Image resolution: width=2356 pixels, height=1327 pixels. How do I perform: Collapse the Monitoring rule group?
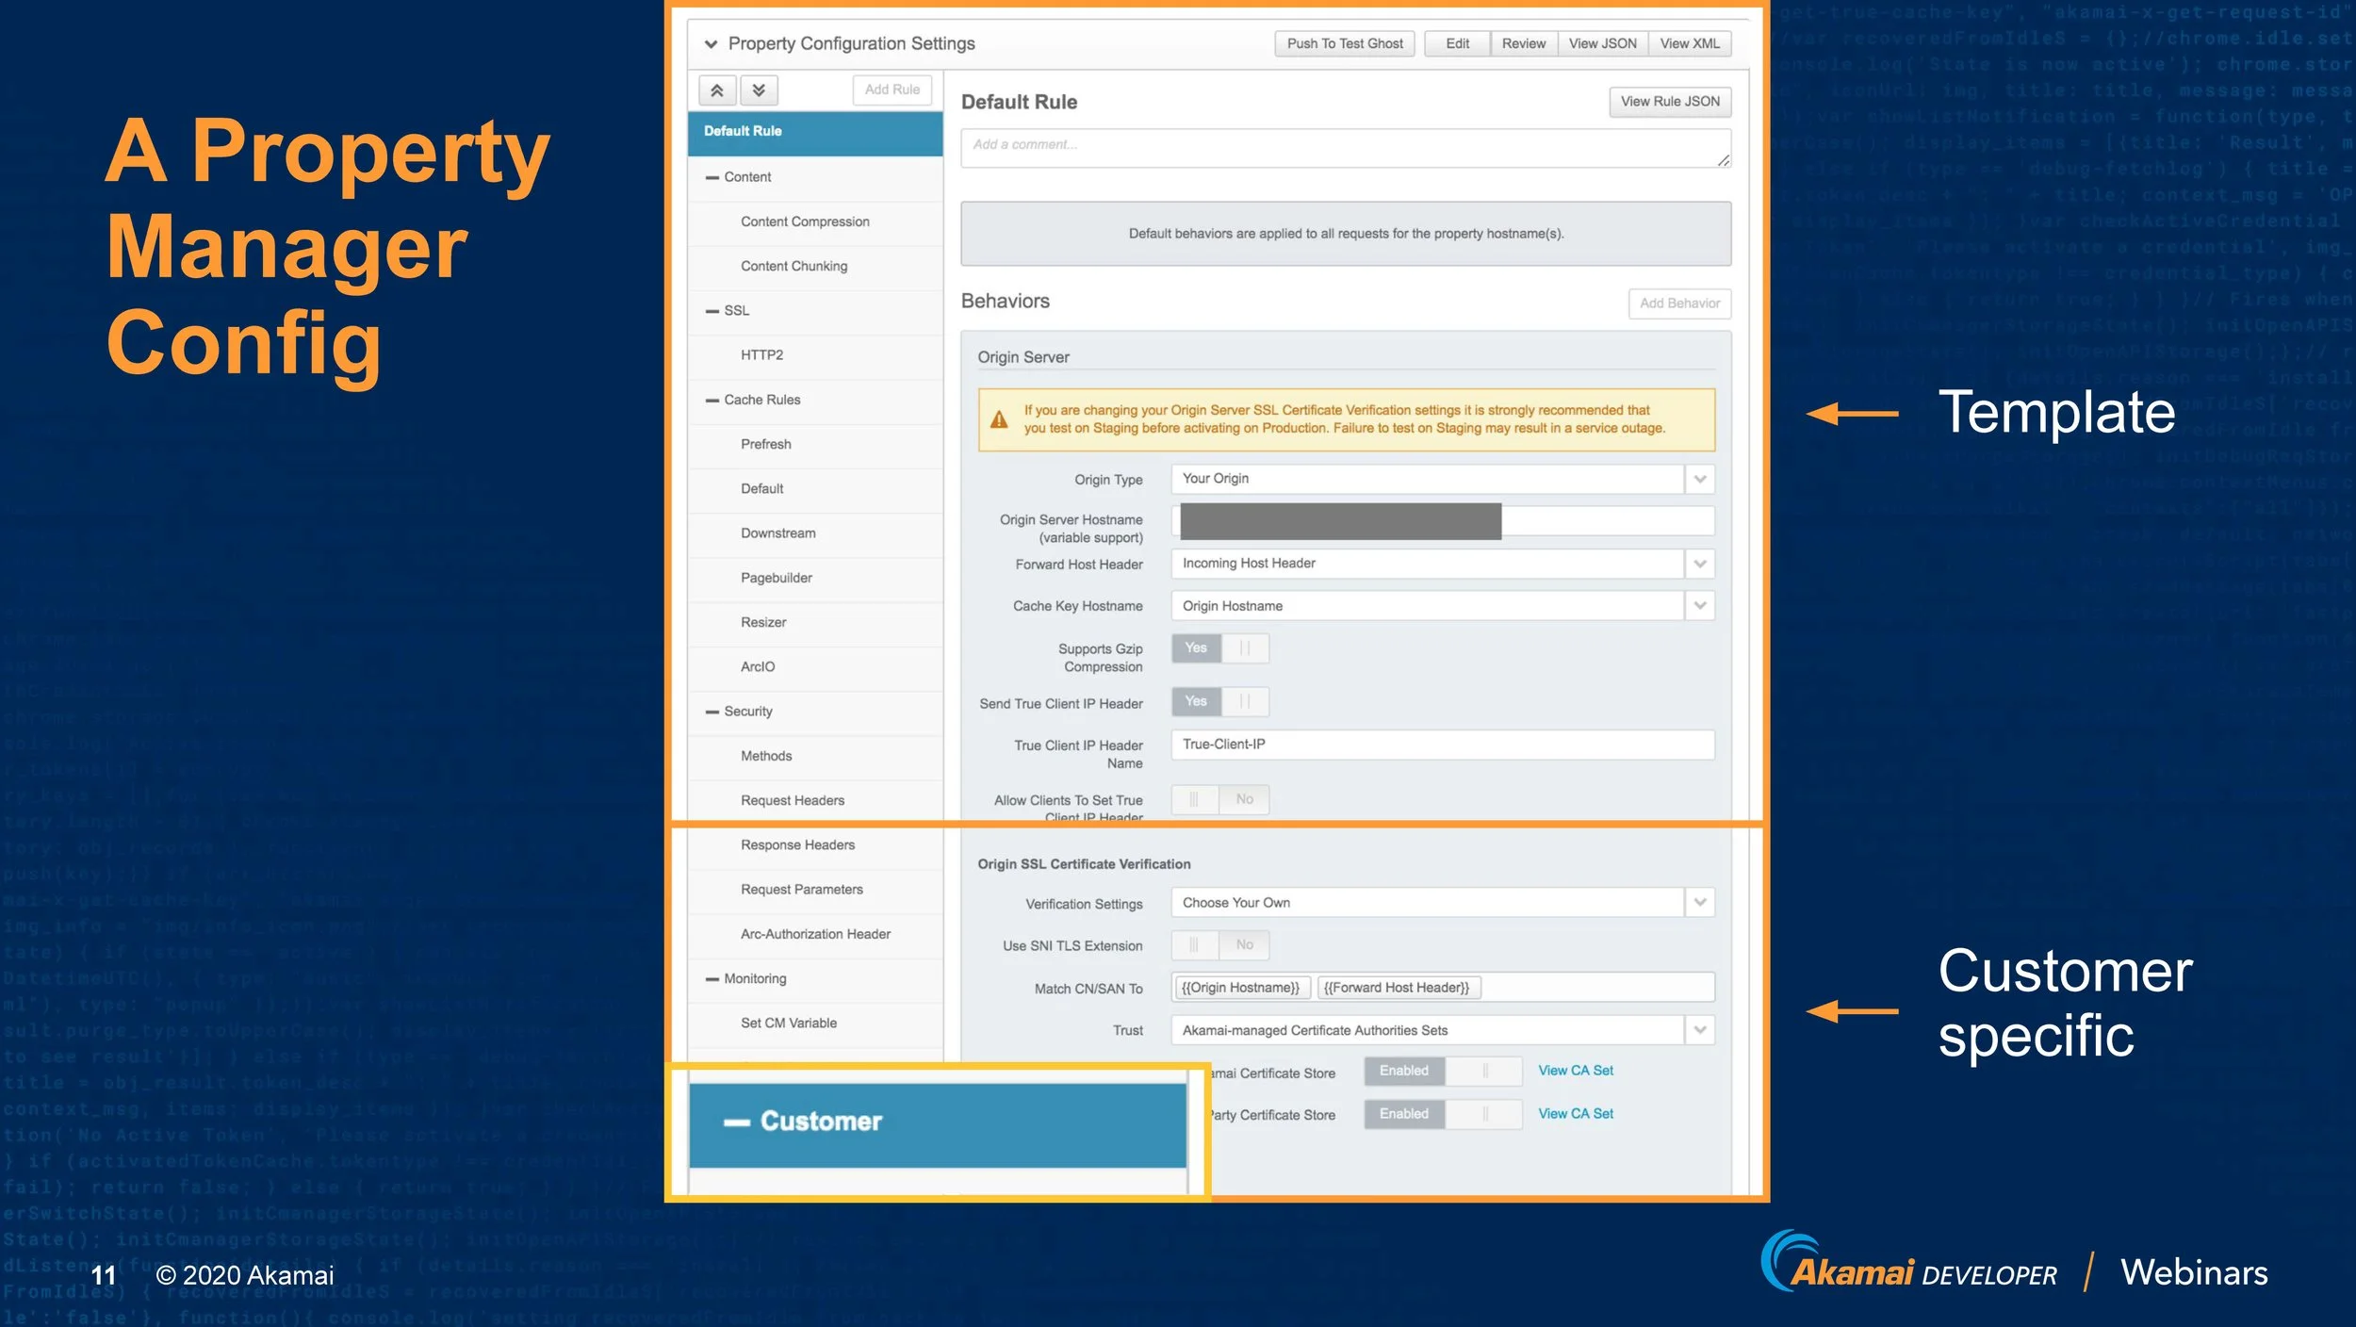pos(712,979)
